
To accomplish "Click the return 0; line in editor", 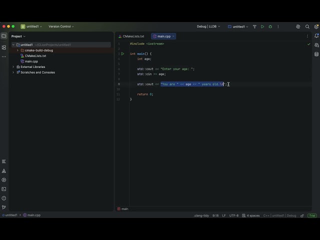I will click(145, 94).
